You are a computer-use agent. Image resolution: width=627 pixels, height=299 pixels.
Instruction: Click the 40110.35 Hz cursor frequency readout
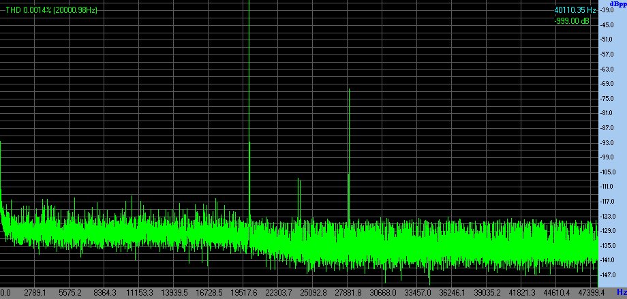(x=575, y=10)
